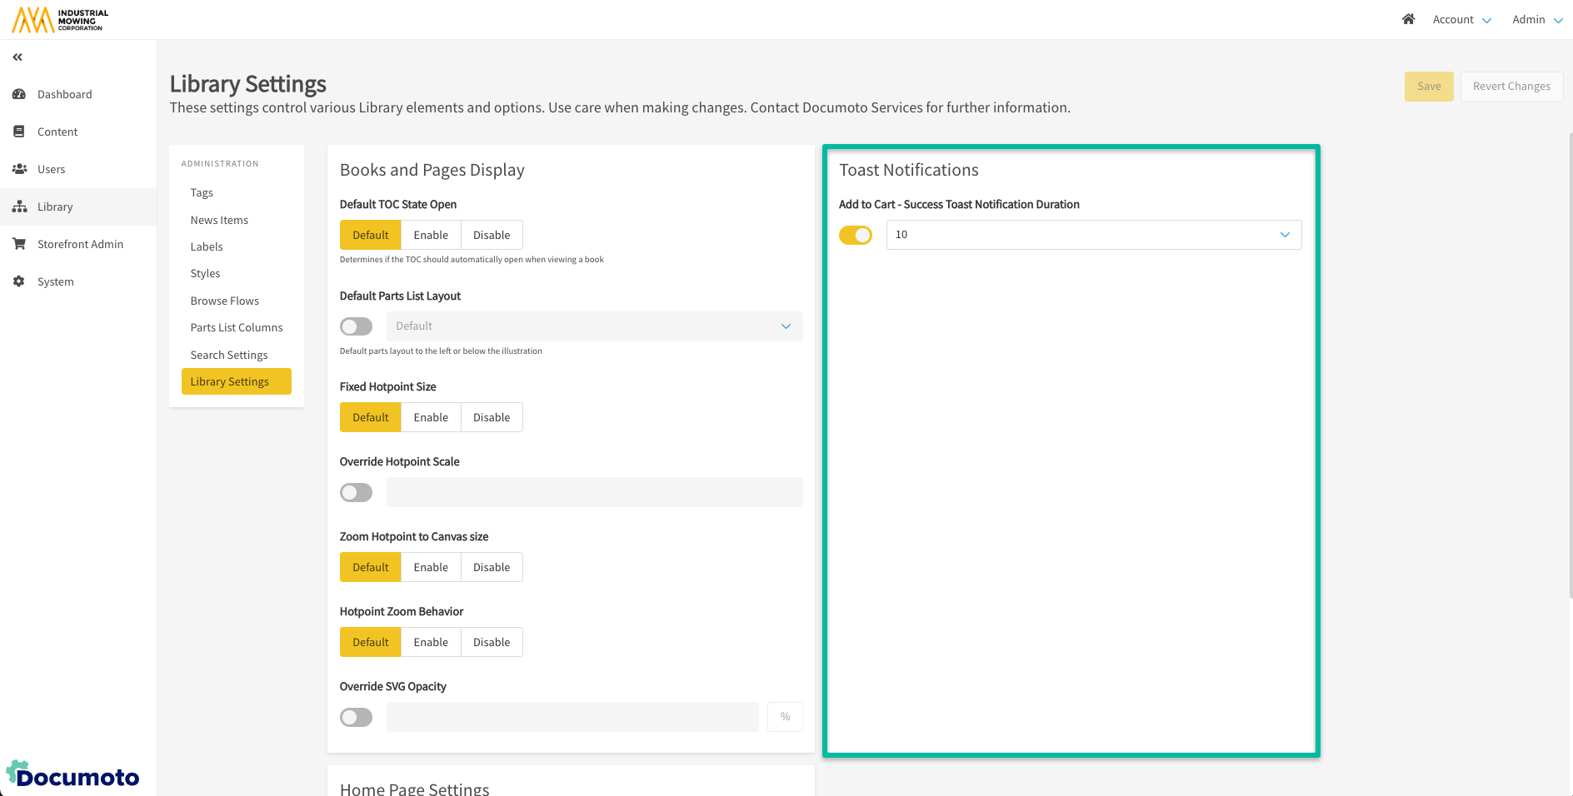
Task: Select Enable for Default TOC State Open
Action: click(x=431, y=235)
